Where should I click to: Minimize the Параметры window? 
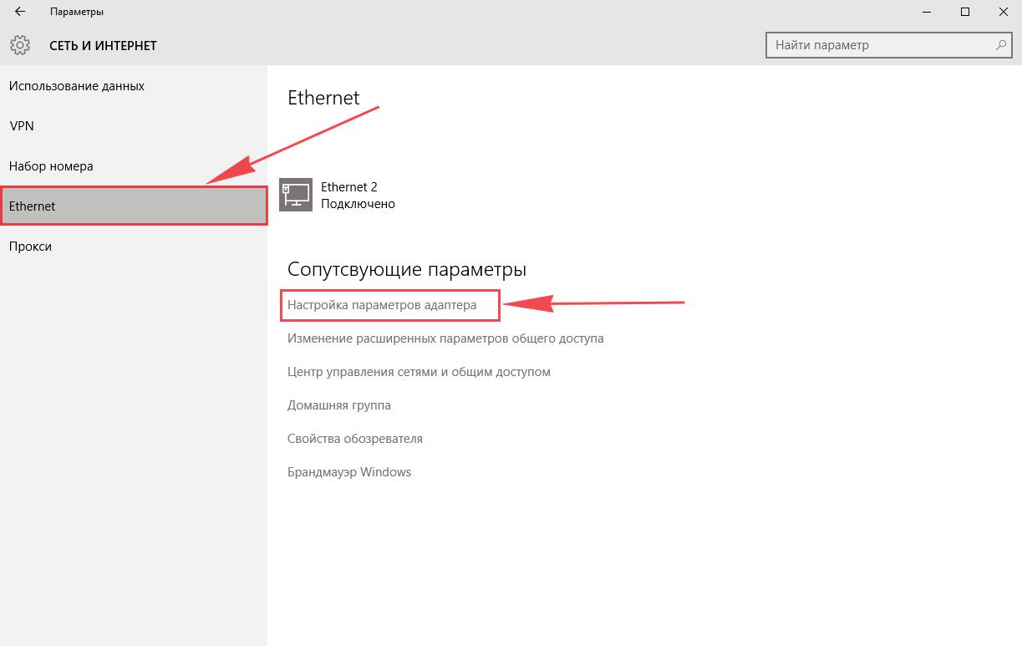pyautogui.click(x=927, y=12)
